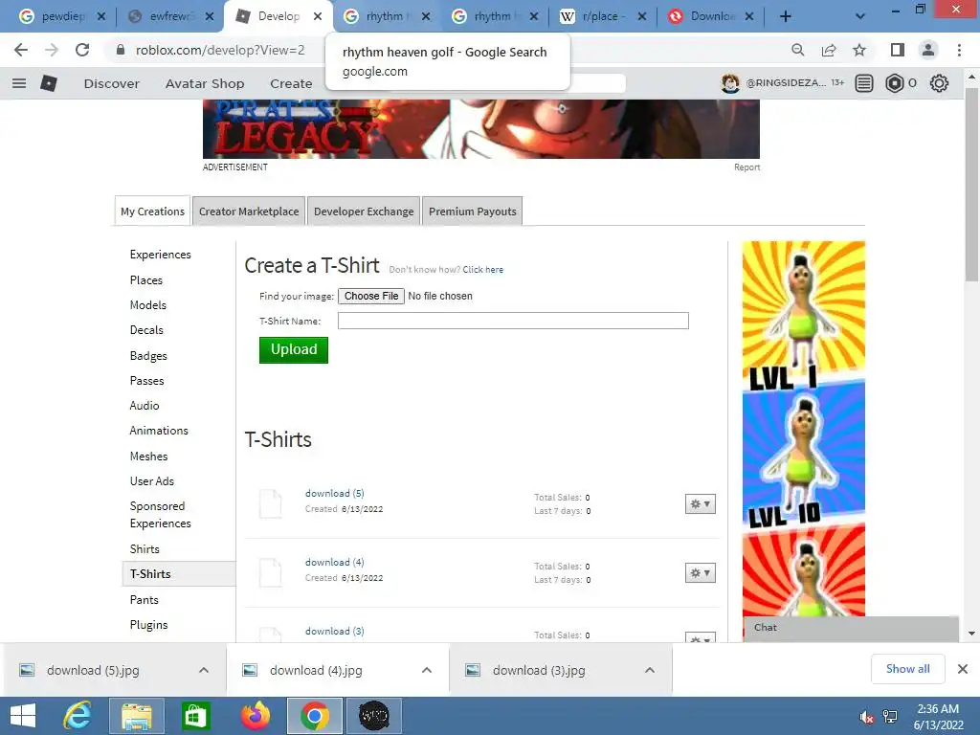The image size is (980, 735).
Task: Select Experiences in the sidebar
Action: pyautogui.click(x=161, y=255)
